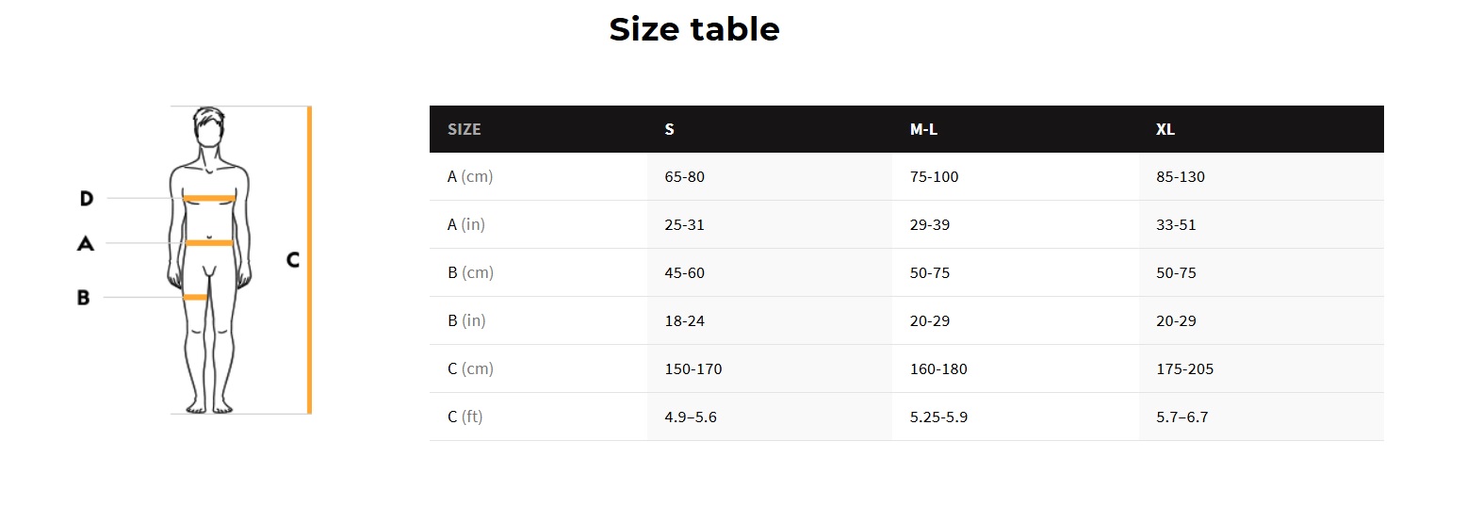
Task: Click the orange chest measurement band
Action: tap(208, 198)
